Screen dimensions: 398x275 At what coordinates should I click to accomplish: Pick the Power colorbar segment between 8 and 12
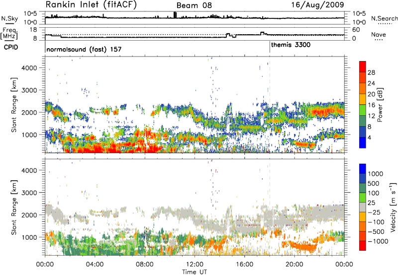[363, 121]
